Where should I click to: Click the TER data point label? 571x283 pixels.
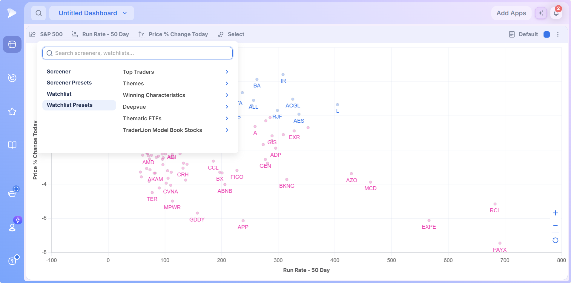point(152,199)
